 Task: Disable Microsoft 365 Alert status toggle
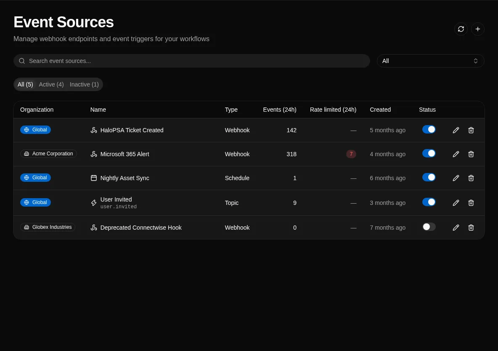(429, 154)
